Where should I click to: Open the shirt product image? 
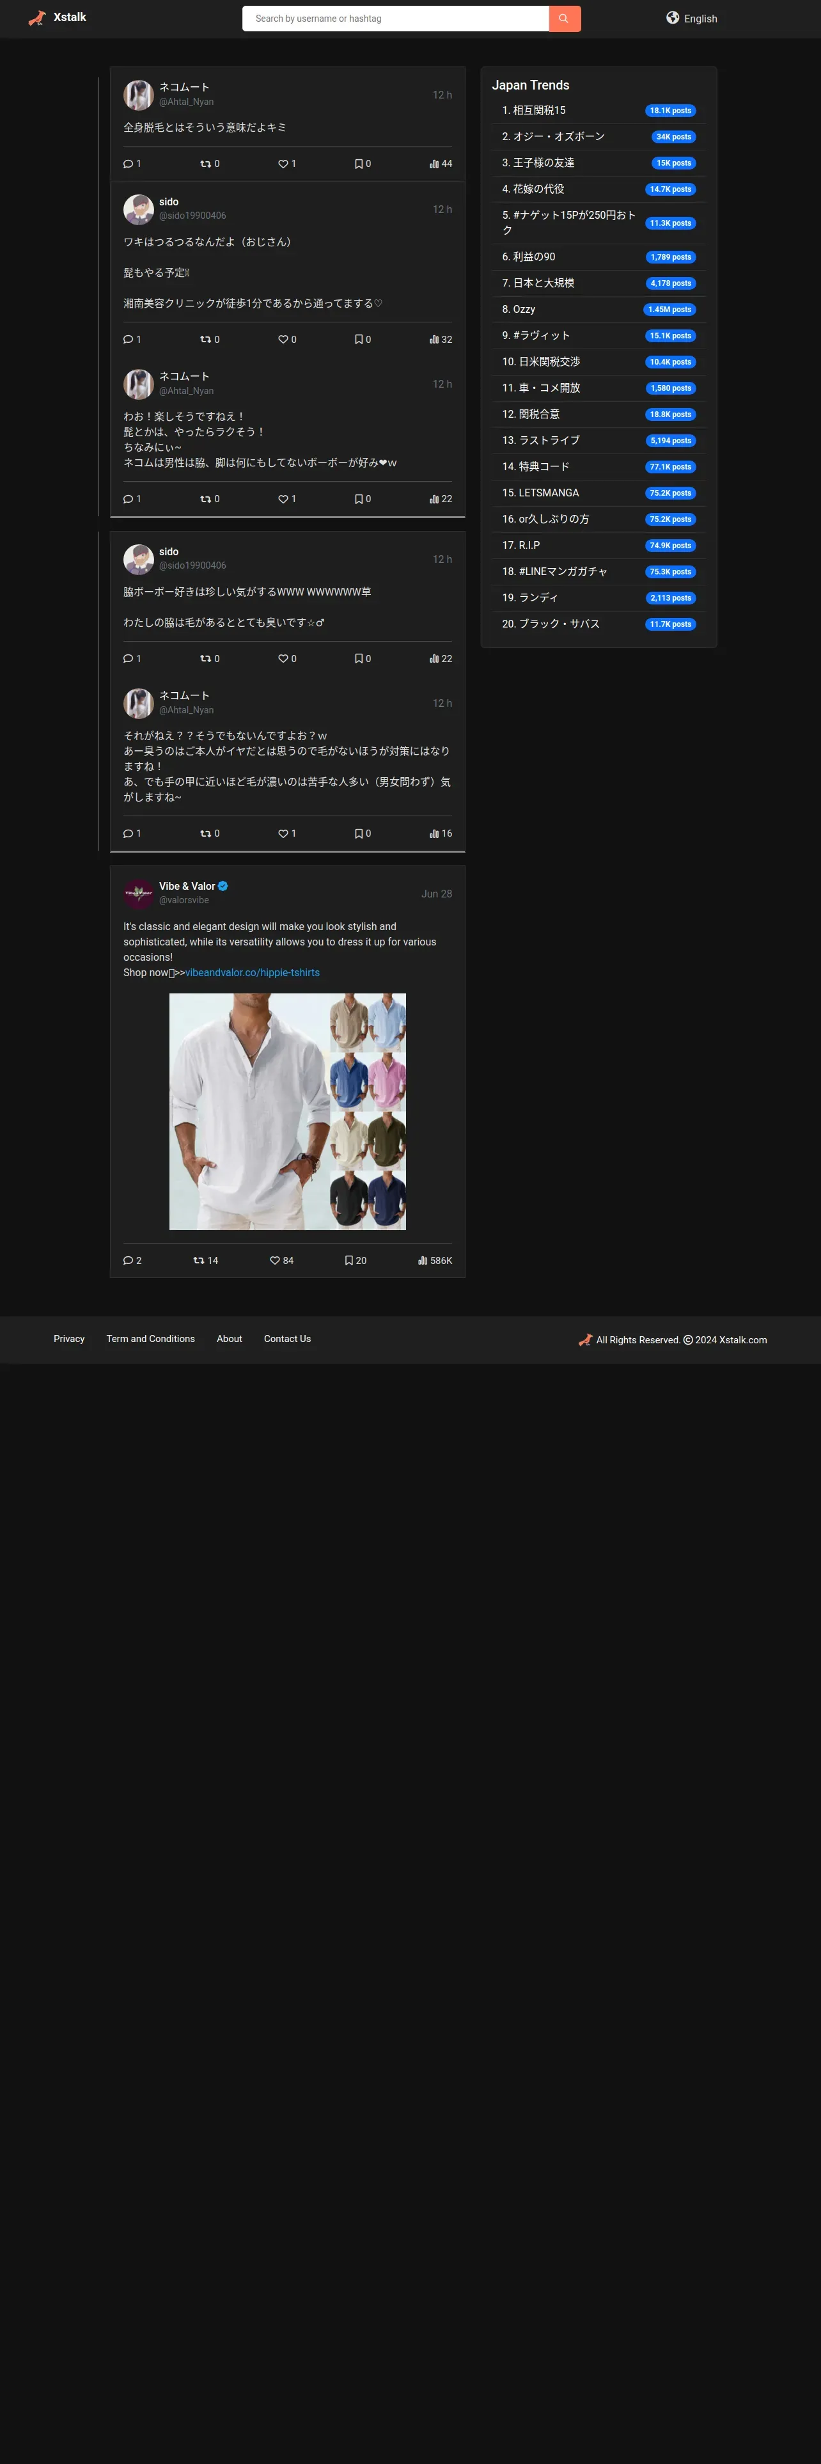coord(288,1112)
